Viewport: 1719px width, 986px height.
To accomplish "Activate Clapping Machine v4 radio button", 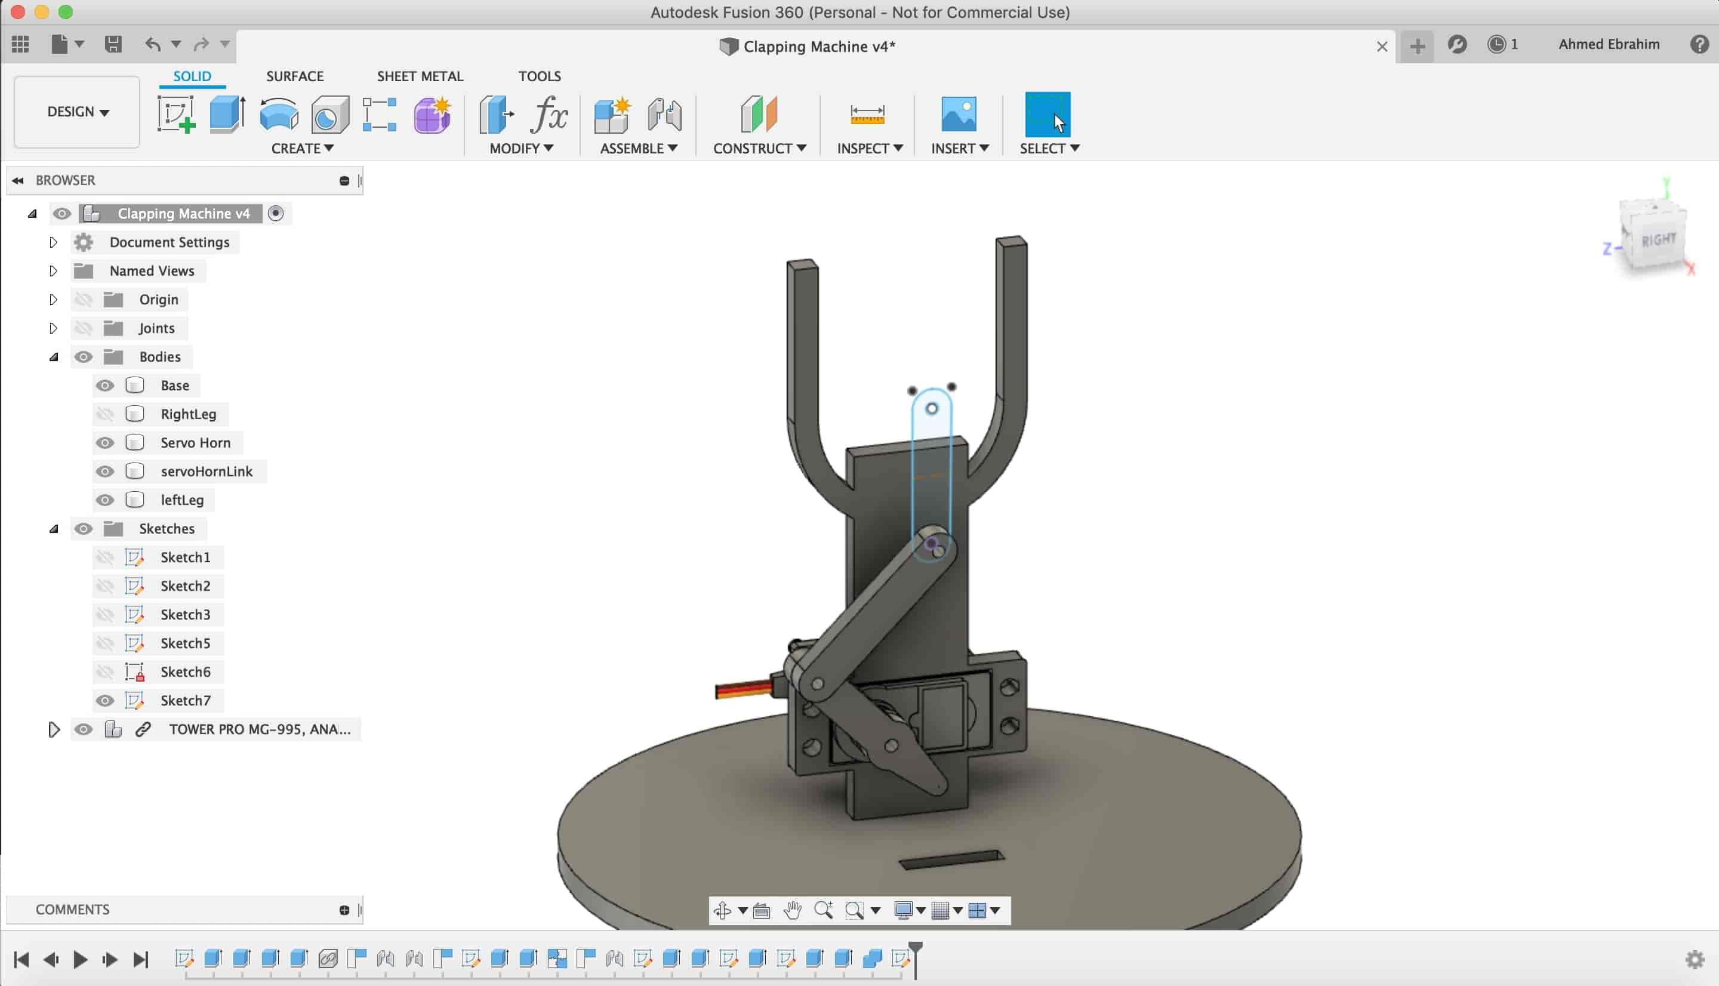I will click(x=276, y=213).
